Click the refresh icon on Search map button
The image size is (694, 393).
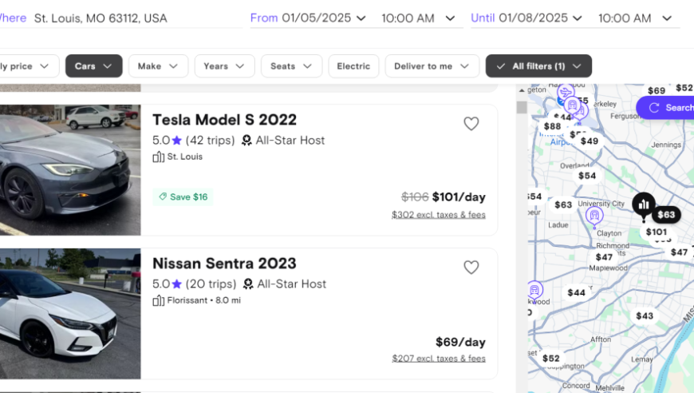tap(654, 108)
